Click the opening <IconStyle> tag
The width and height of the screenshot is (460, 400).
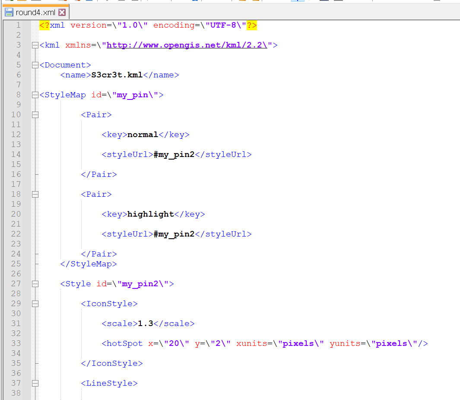(x=109, y=304)
